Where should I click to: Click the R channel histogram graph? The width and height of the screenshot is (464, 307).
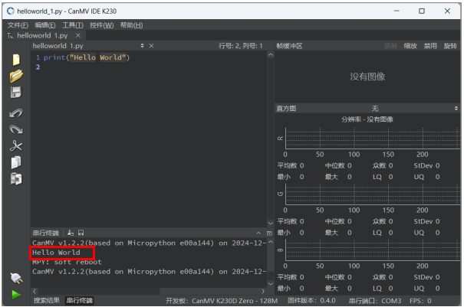373,139
